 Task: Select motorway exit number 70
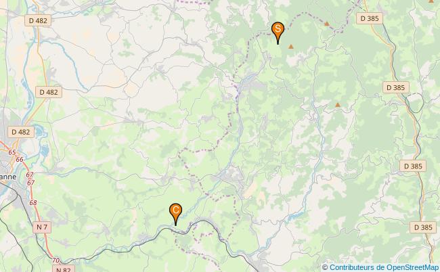(56, 260)
